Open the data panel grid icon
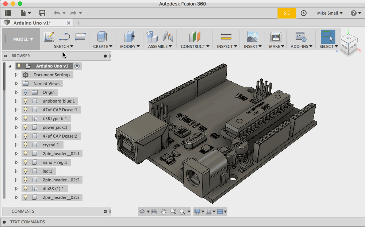The height and width of the screenshot is (227, 365). tap(8, 13)
